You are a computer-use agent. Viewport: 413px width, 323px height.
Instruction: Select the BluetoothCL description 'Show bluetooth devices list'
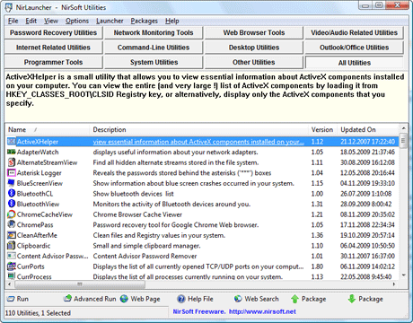pyautogui.click(x=133, y=194)
